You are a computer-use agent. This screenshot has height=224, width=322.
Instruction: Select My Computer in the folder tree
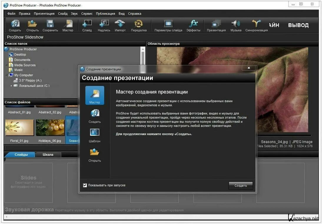(x=24, y=75)
